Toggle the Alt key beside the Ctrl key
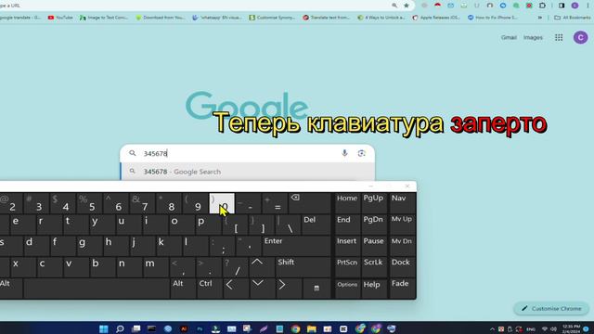 click(x=183, y=289)
